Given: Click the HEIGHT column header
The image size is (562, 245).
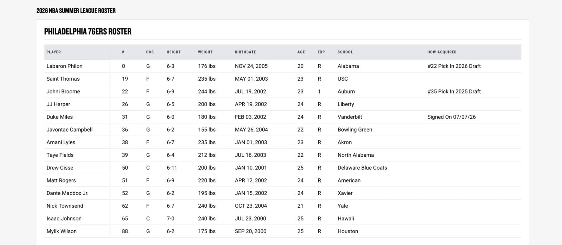Looking at the screenshot, I should click(x=174, y=52).
